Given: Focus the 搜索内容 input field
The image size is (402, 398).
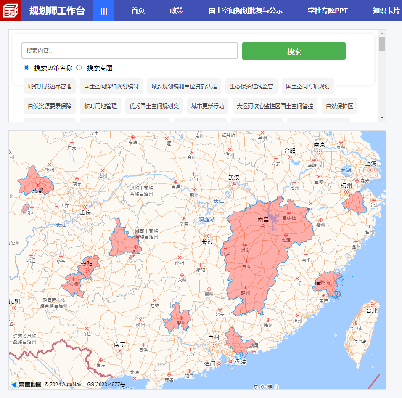Looking at the screenshot, I should coord(130,51).
